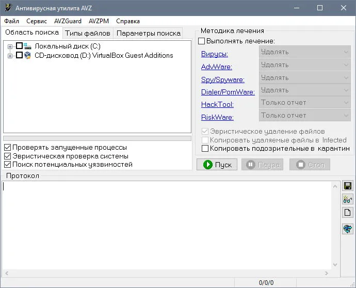
Task: Open the Сервис menu
Action: click(37, 21)
